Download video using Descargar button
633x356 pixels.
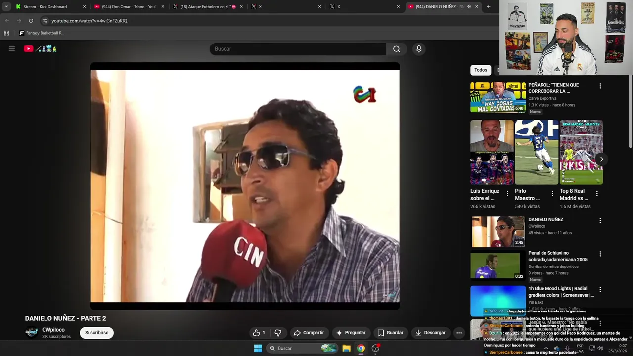click(430, 333)
